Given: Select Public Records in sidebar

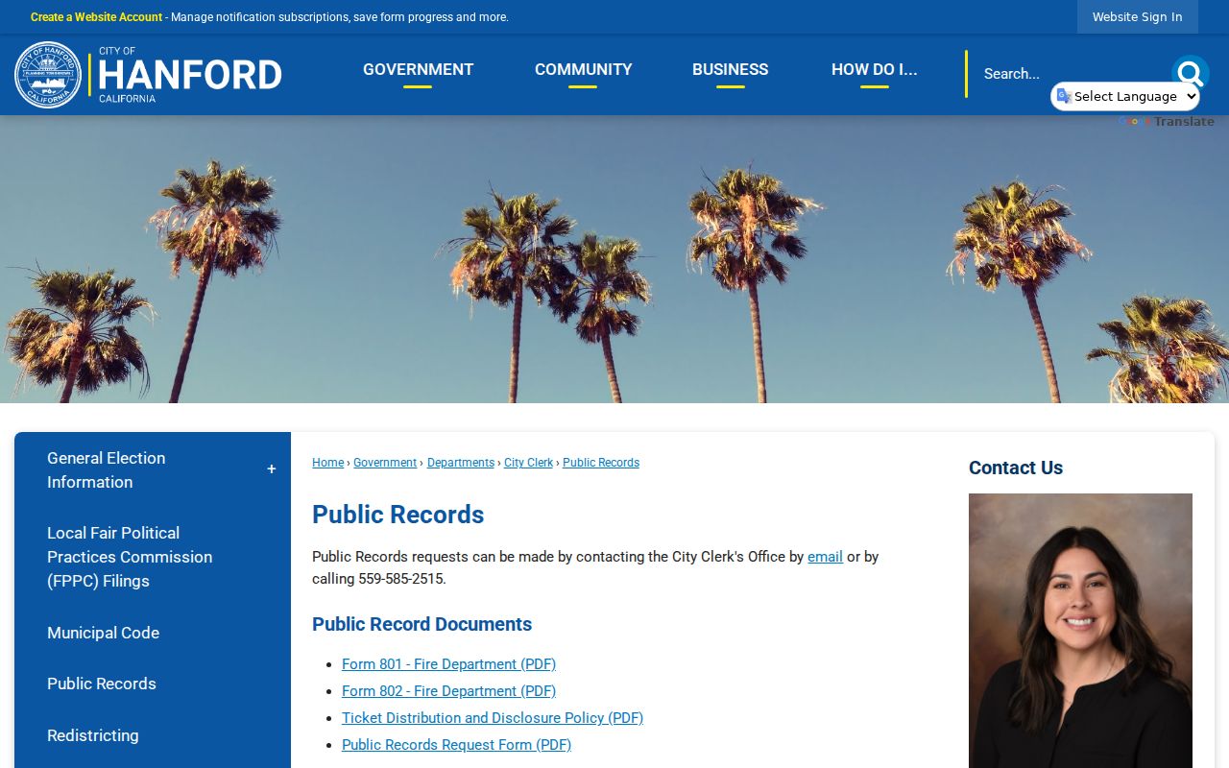Looking at the screenshot, I should tap(101, 684).
